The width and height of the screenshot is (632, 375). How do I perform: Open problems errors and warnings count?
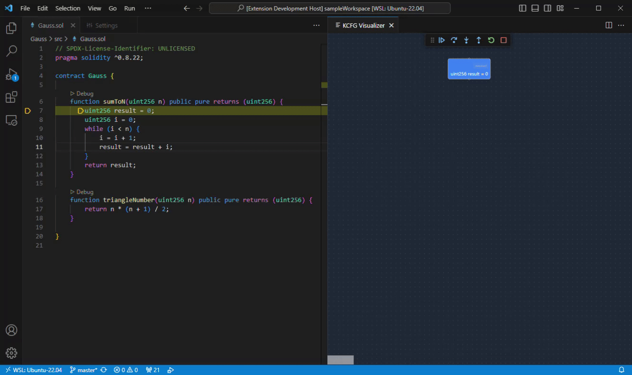click(x=126, y=370)
